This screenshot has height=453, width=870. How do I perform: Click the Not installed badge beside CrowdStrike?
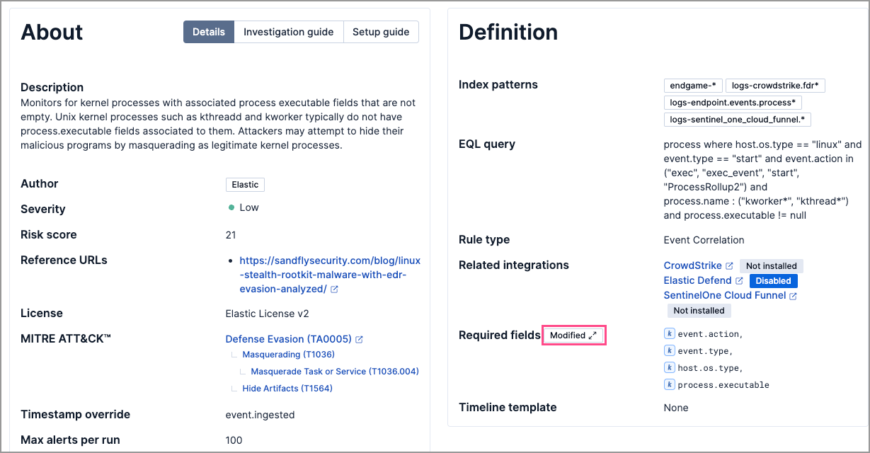coord(769,265)
